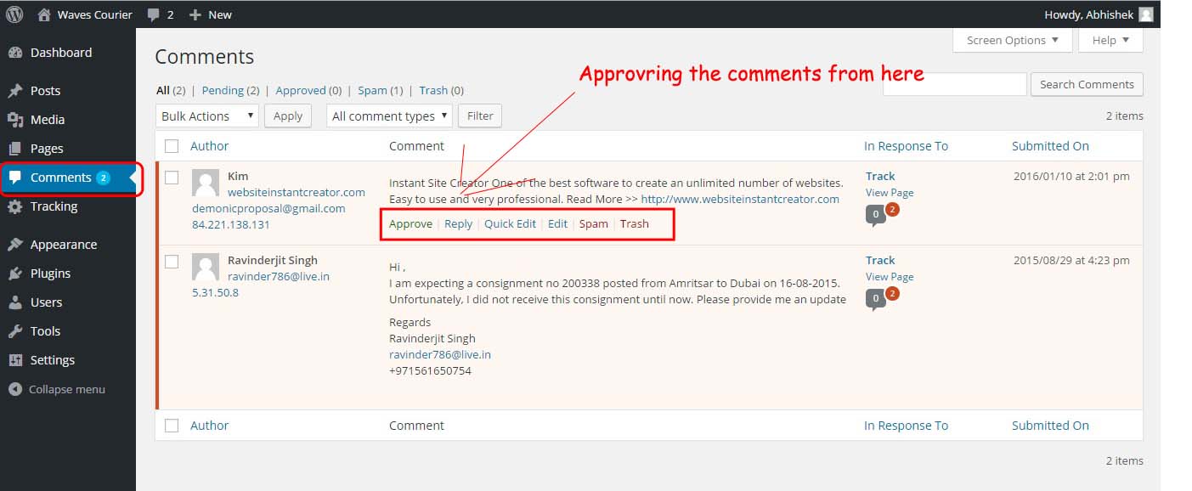Check the box for Kim's comment
The height and width of the screenshot is (491, 1192).
[x=172, y=178]
